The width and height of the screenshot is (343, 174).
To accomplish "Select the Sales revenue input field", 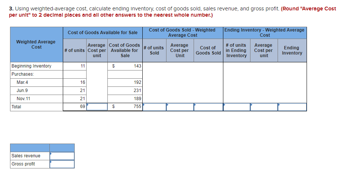I will (x=62, y=156).
